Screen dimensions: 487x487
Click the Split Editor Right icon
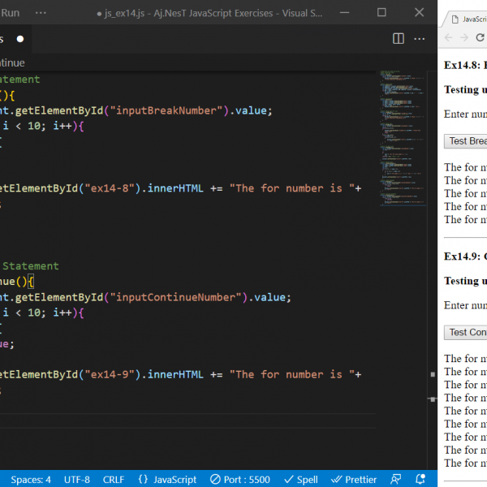coord(399,38)
